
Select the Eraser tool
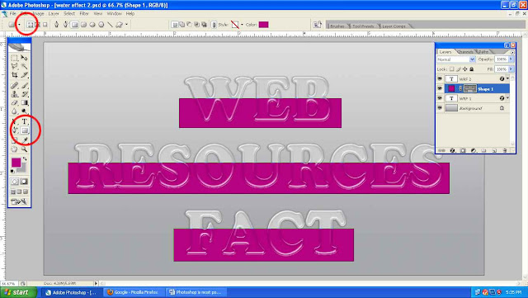click(15, 103)
